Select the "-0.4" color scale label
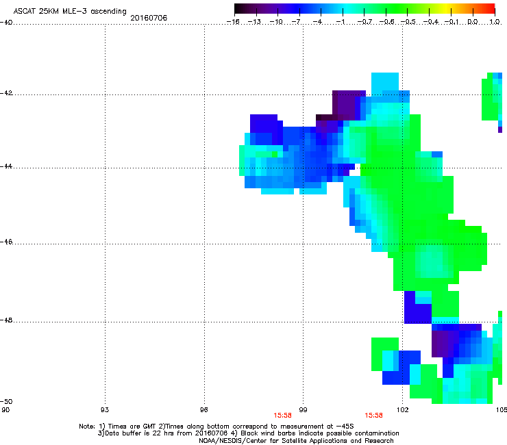This screenshot has width=507, height=445. [x=430, y=22]
